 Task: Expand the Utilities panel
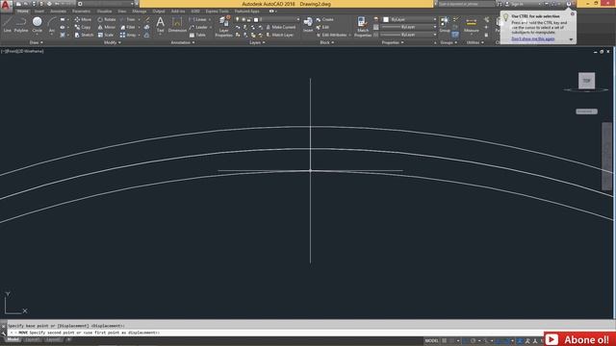(475, 42)
